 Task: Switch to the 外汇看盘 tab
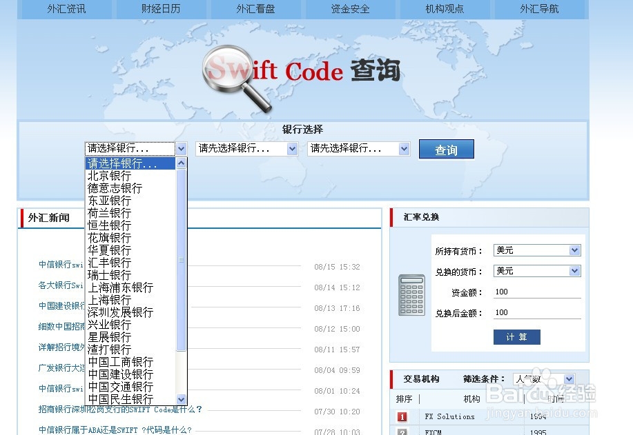tap(255, 9)
